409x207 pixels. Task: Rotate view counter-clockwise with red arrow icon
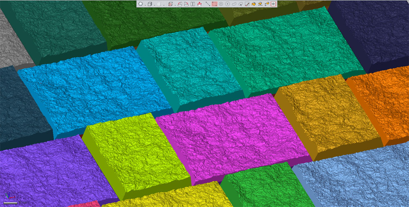(180, 4)
